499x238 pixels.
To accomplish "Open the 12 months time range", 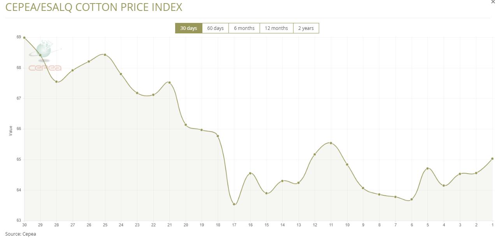I will (276, 28).
